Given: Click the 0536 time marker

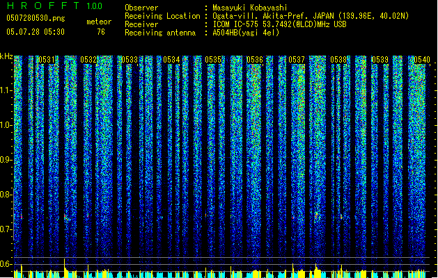Looking at the screenshot, I should (255, 60).
